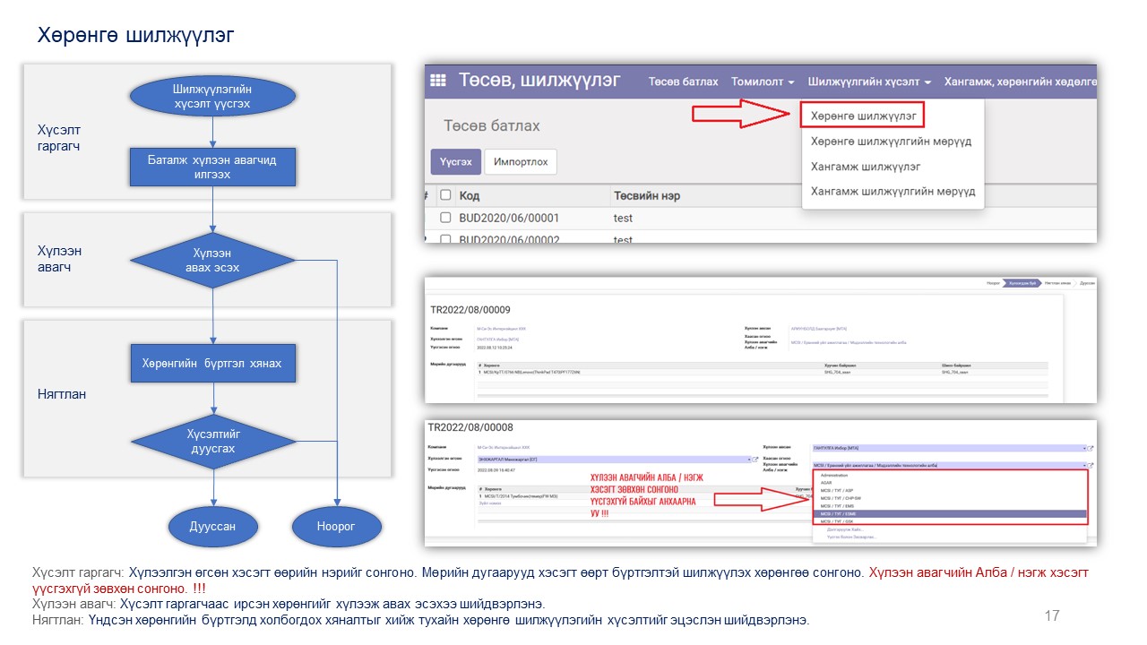Screen dimensions: 1147x645
Task: Click Дууссан flowchart end oval
Action: (x=212, y=527)
